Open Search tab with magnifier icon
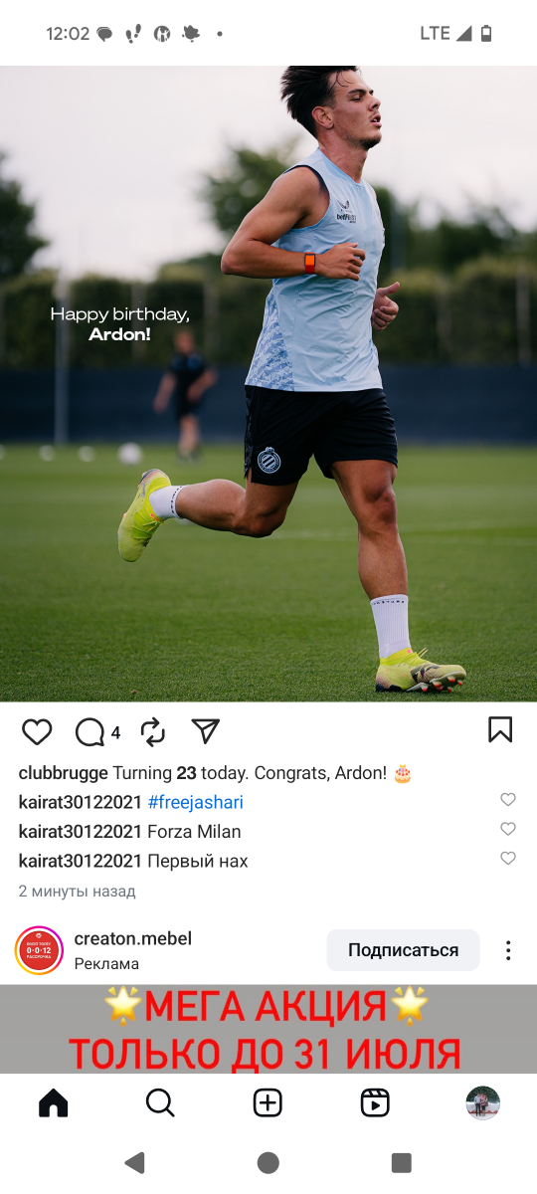537x1194 pixels. click(x=160, y=1102)
